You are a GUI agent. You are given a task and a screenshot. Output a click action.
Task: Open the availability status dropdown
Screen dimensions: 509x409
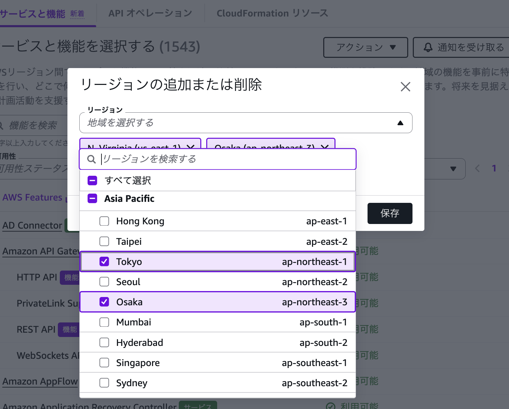point(453,169)
